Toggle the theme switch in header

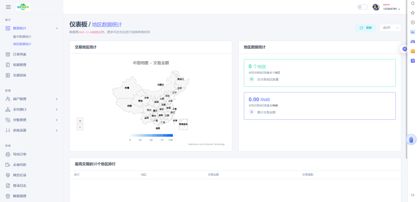pos(362,7)
